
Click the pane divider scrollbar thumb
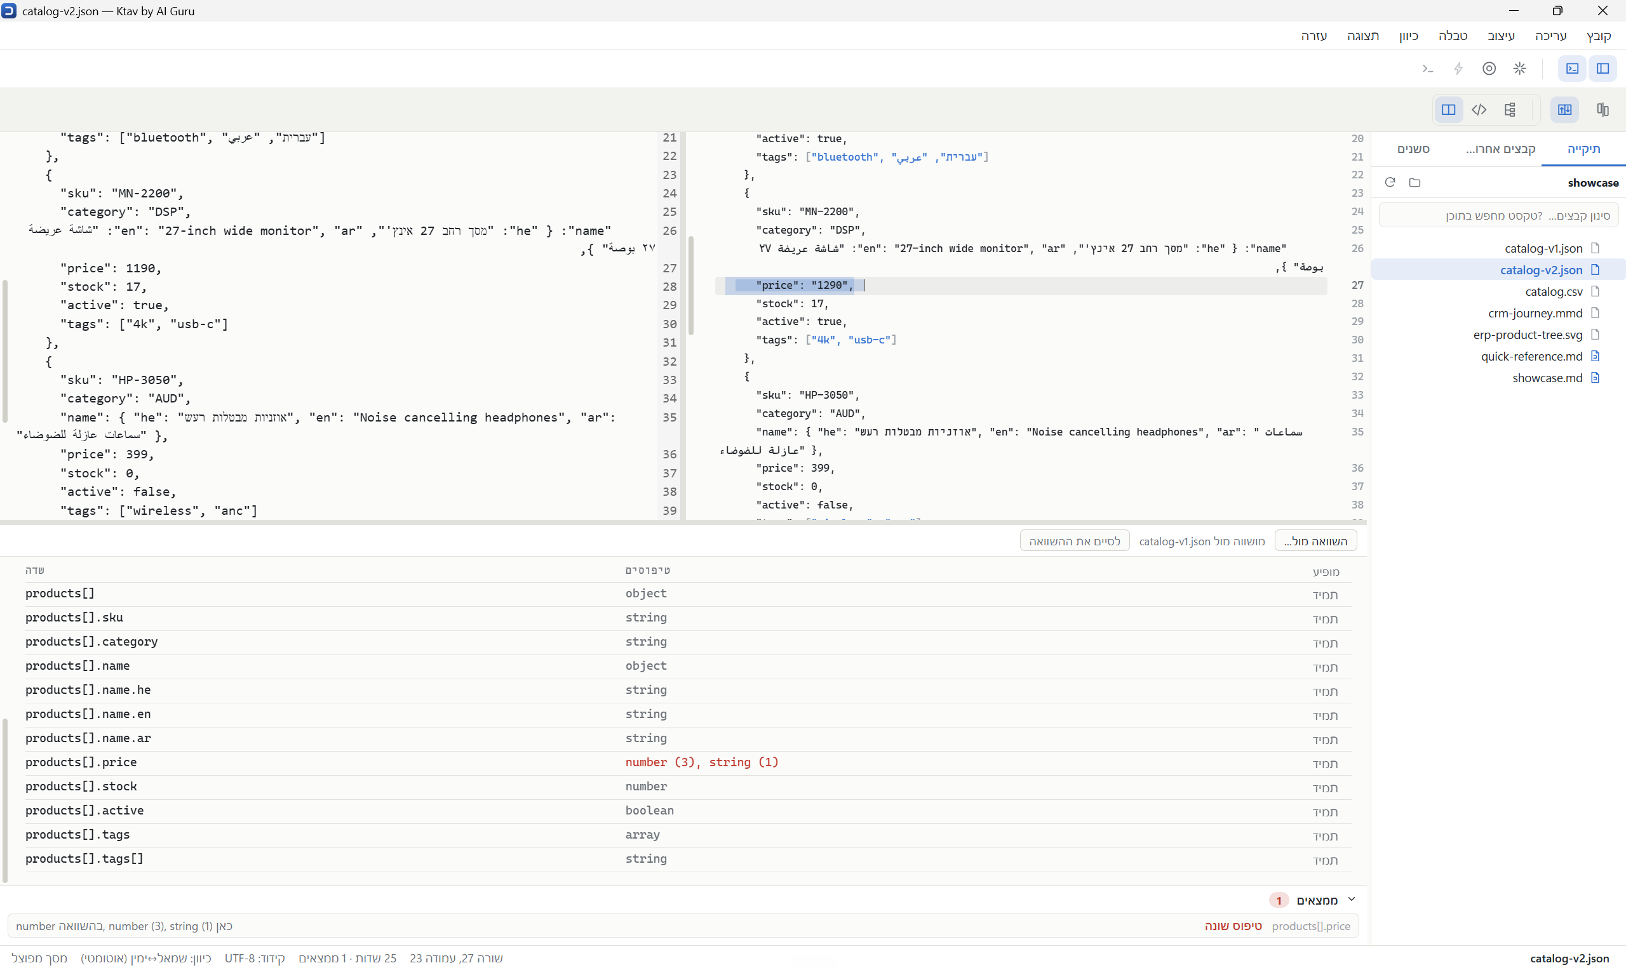point(690,286)
